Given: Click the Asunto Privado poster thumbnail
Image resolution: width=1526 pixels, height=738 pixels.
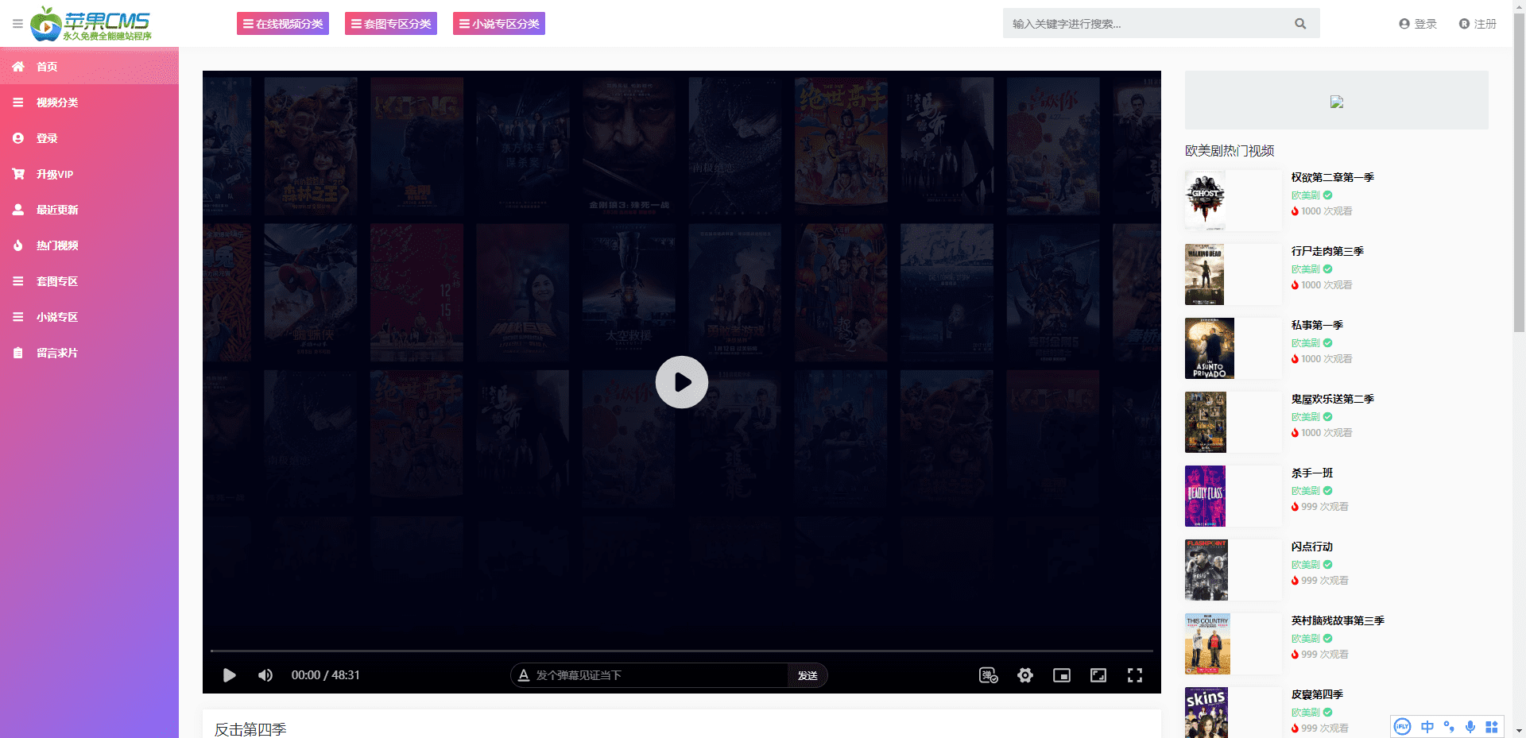Looking at the screenshot, I should pyautogui.click(x=1210, y=348).
